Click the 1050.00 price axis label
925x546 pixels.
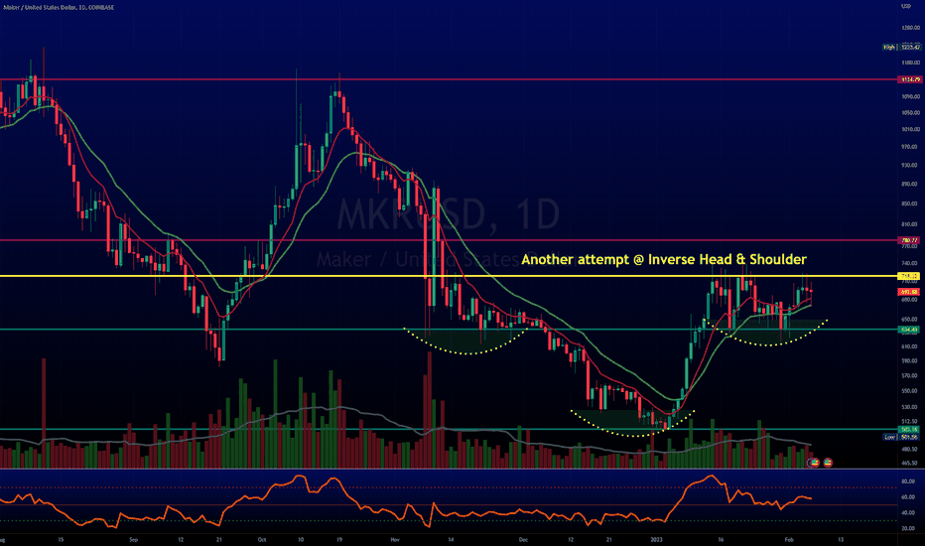[x=910, y=112]
